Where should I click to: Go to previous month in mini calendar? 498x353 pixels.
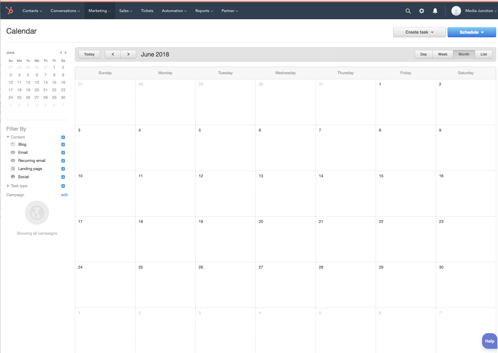(61, 53)
